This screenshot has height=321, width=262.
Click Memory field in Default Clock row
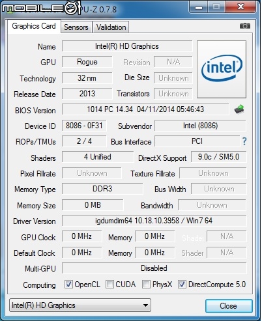pos(155,253)
